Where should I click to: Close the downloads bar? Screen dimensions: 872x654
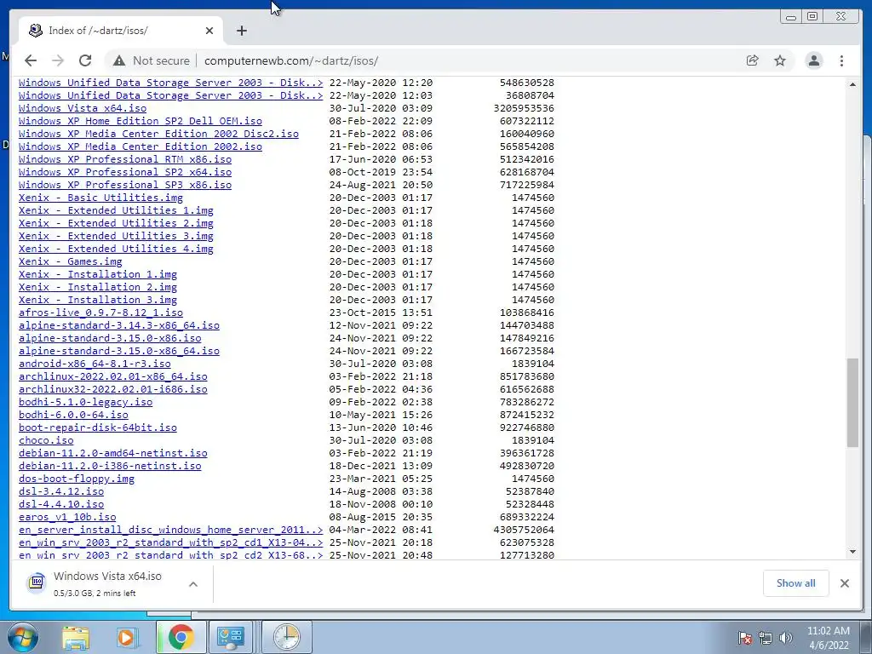[x=844, y=582]
